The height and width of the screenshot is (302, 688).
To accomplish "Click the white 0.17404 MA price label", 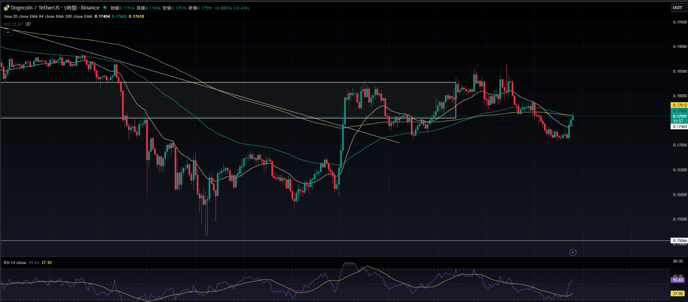I will pyautogui.click(x=679, y=126).
